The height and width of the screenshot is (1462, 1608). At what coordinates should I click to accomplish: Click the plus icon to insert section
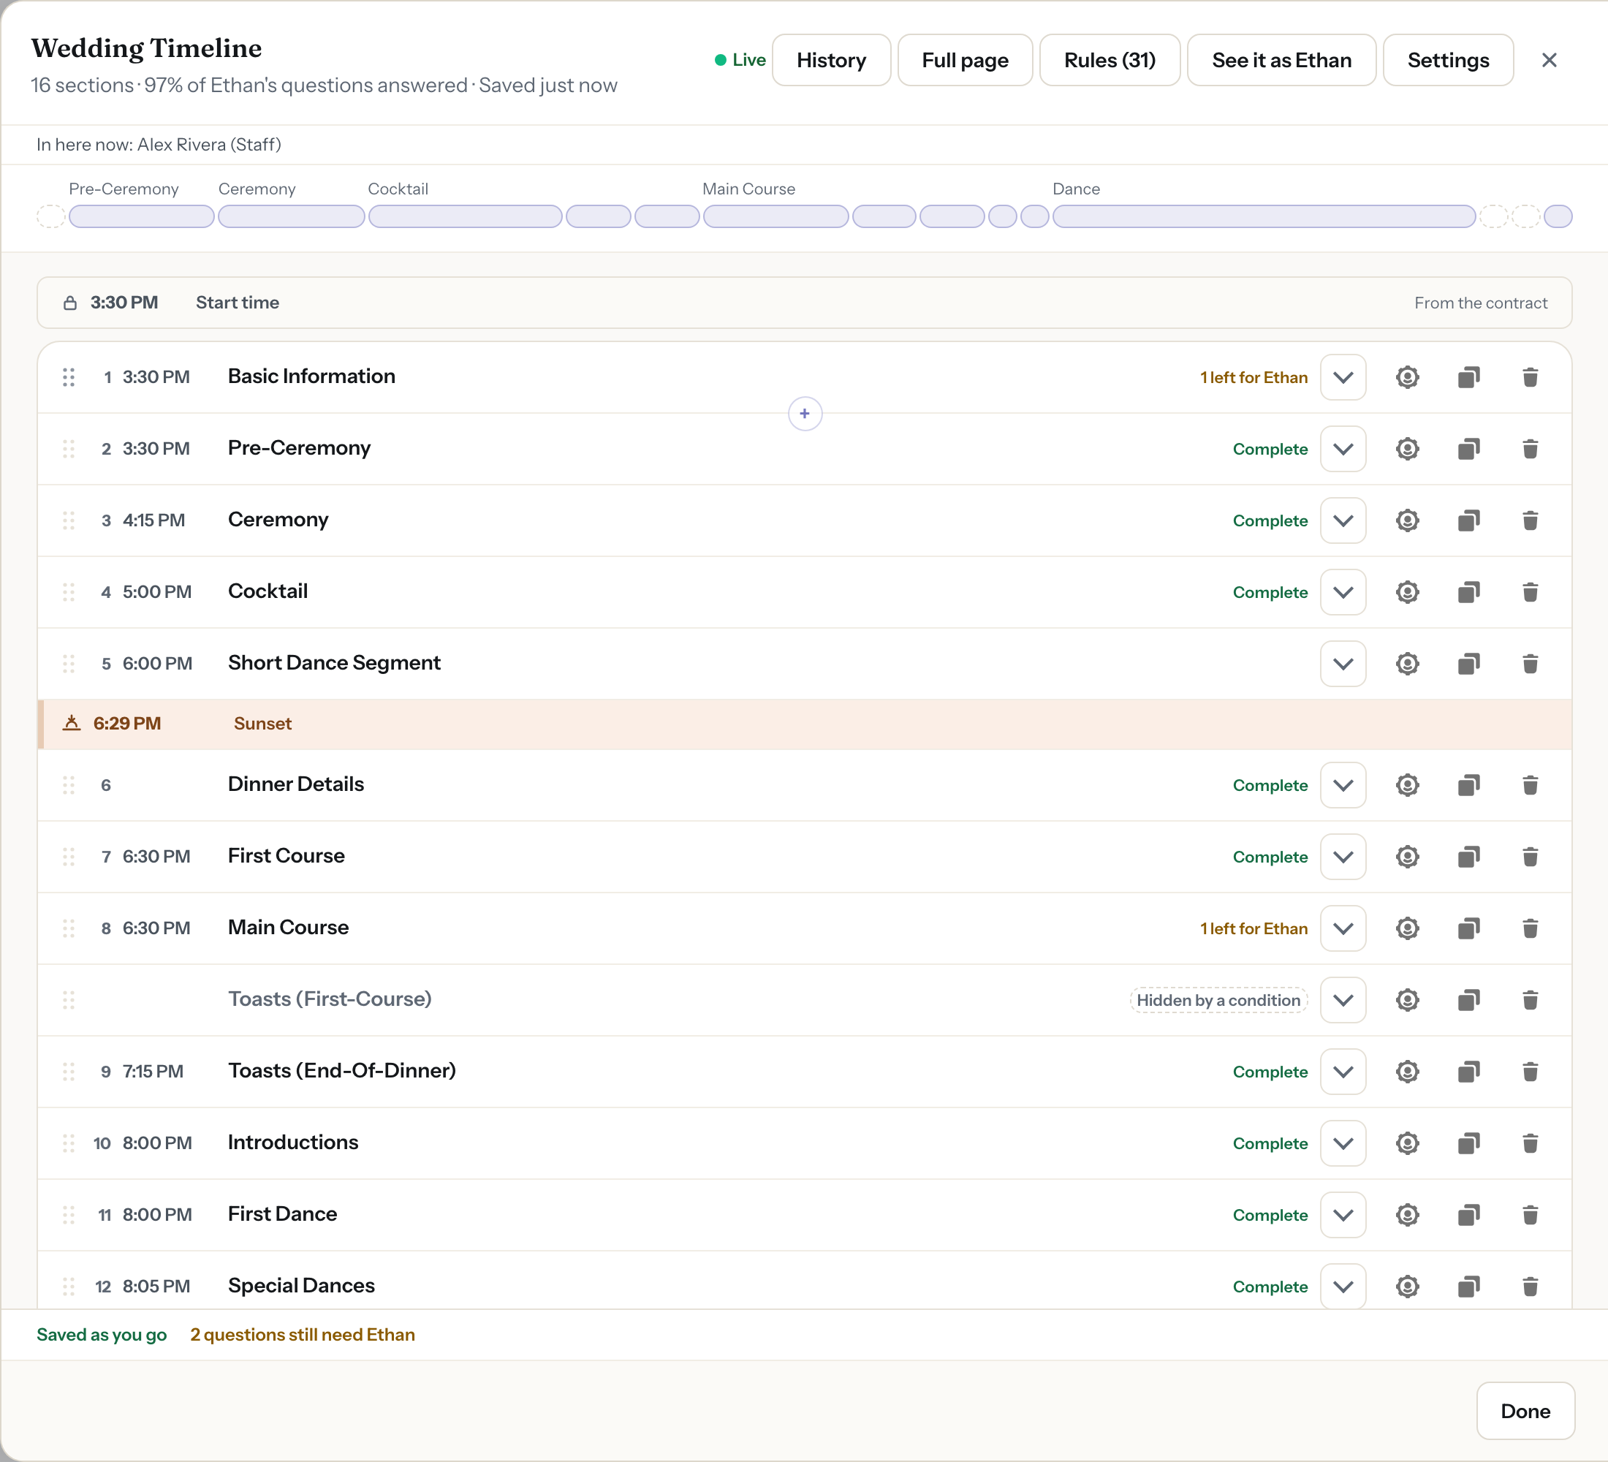click(x=805, y=413)
